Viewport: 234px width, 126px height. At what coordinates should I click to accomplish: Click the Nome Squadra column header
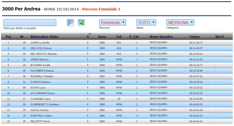tap(161, 37)
